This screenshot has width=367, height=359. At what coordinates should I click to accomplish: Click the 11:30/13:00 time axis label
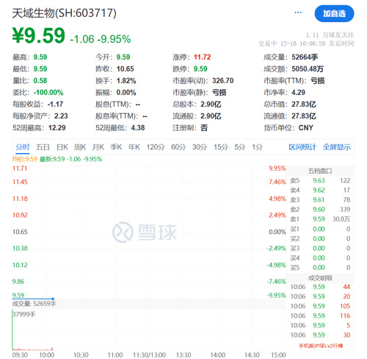(149, 355)
